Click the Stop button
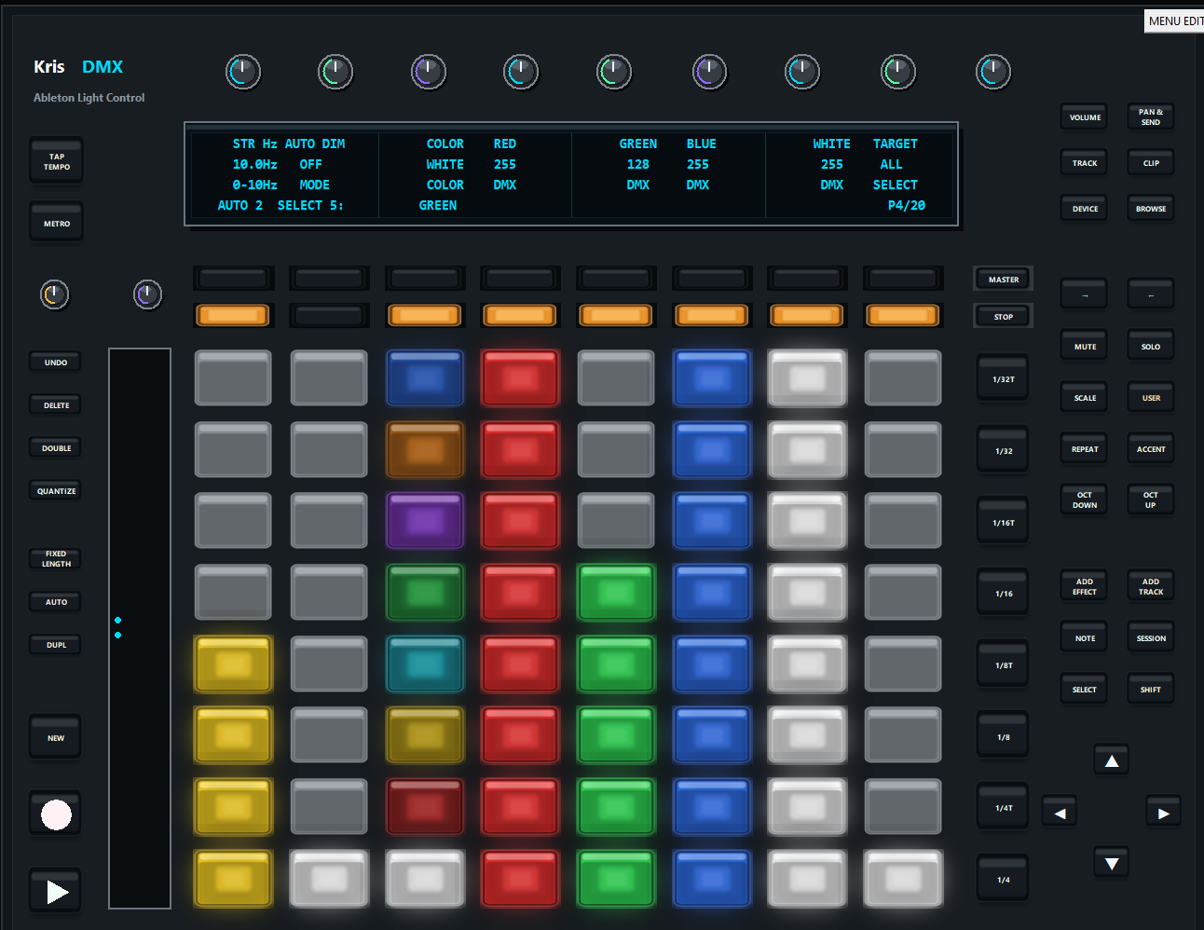Image resolution: width=1204 pixels, height=930 pixels. [x=1003, y=317]
